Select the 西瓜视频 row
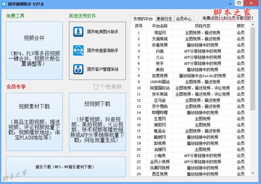This screenshot has width=261, height=184. coord(190,174)
